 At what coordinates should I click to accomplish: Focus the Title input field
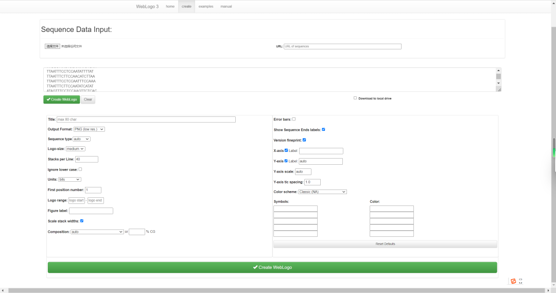click(x=146, y=119)
